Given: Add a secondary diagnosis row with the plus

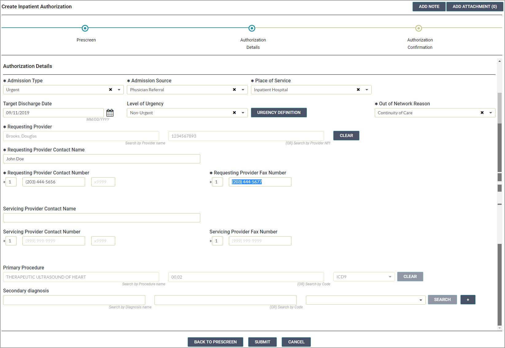Looking at the screenshot, I should tap(468, 299).
